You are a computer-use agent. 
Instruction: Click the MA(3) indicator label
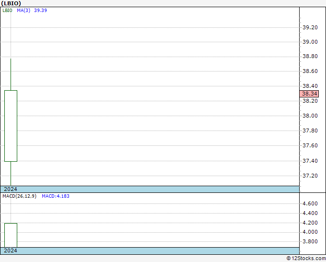click(x=23, y=11)
